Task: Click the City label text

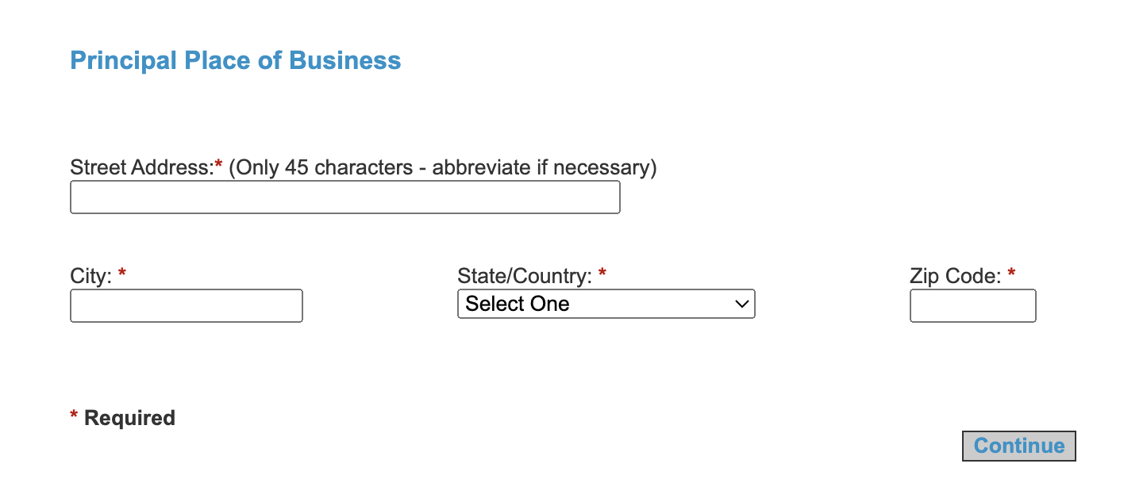Action: coord(90,275)
